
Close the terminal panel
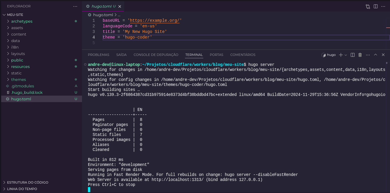pos(383,55)
